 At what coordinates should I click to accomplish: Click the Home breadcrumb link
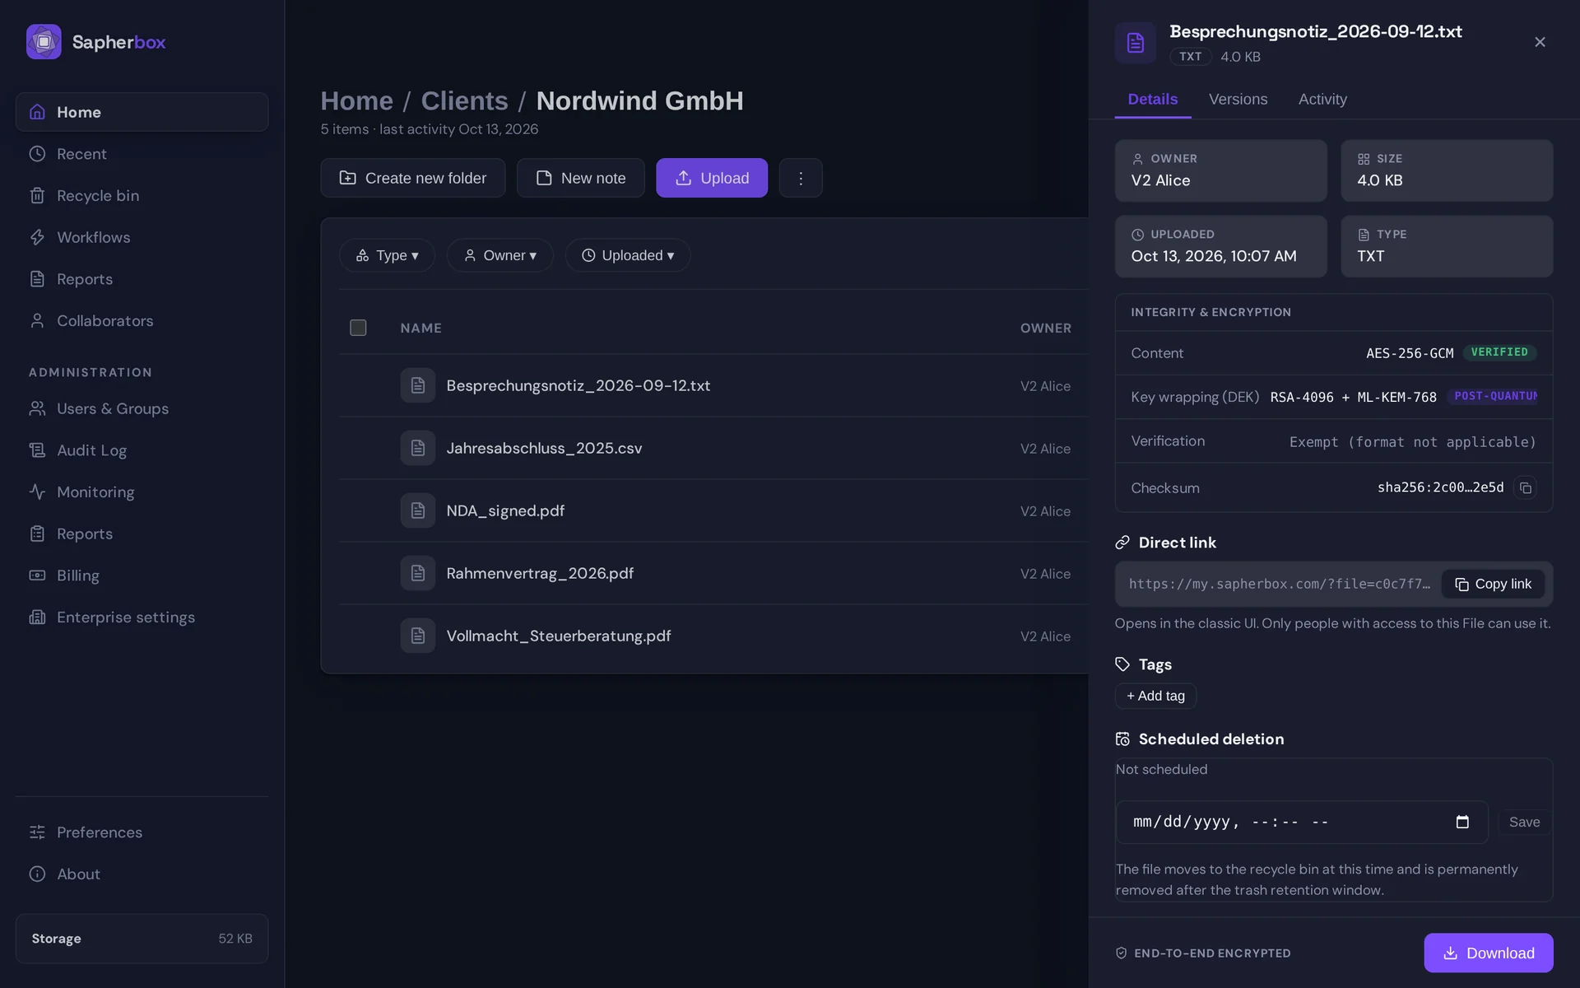tap(356, 100)
